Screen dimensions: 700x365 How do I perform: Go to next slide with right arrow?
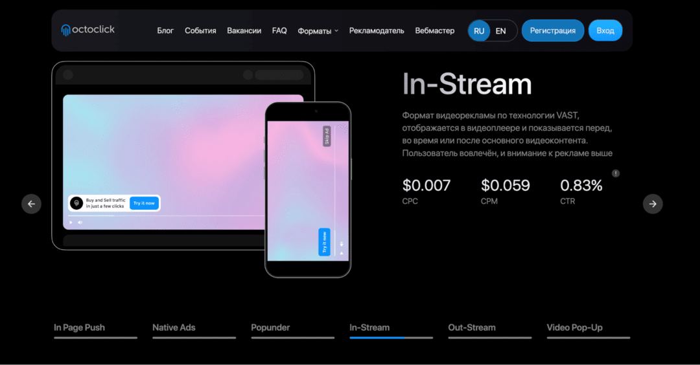tap(653, 204)
